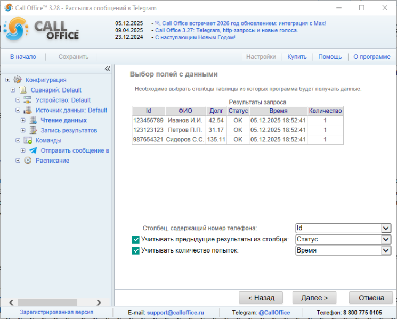Click the Устройство: Default device icon
397x319 pixels.
(28, 100)
